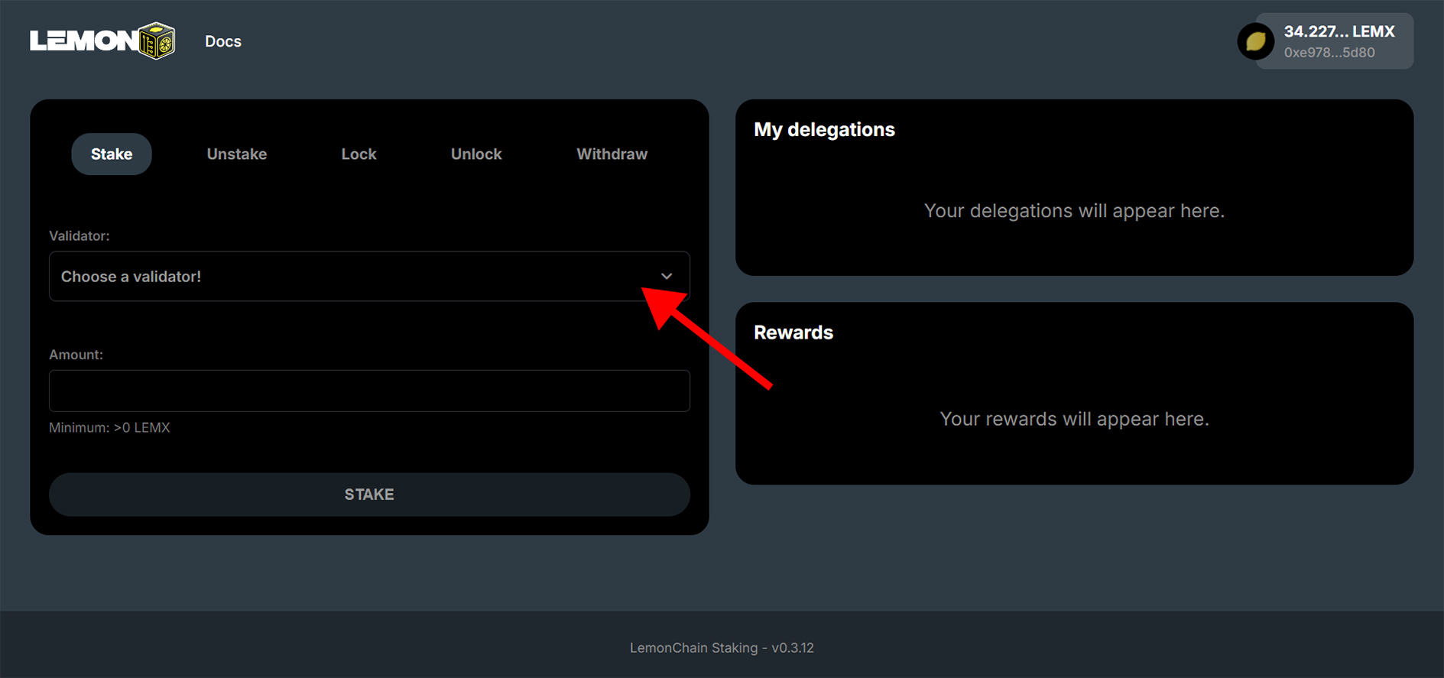This screenshot has height=678, width=1444.
Task: Switch to the Unlock tab
Action: click(x=475, y=154)
